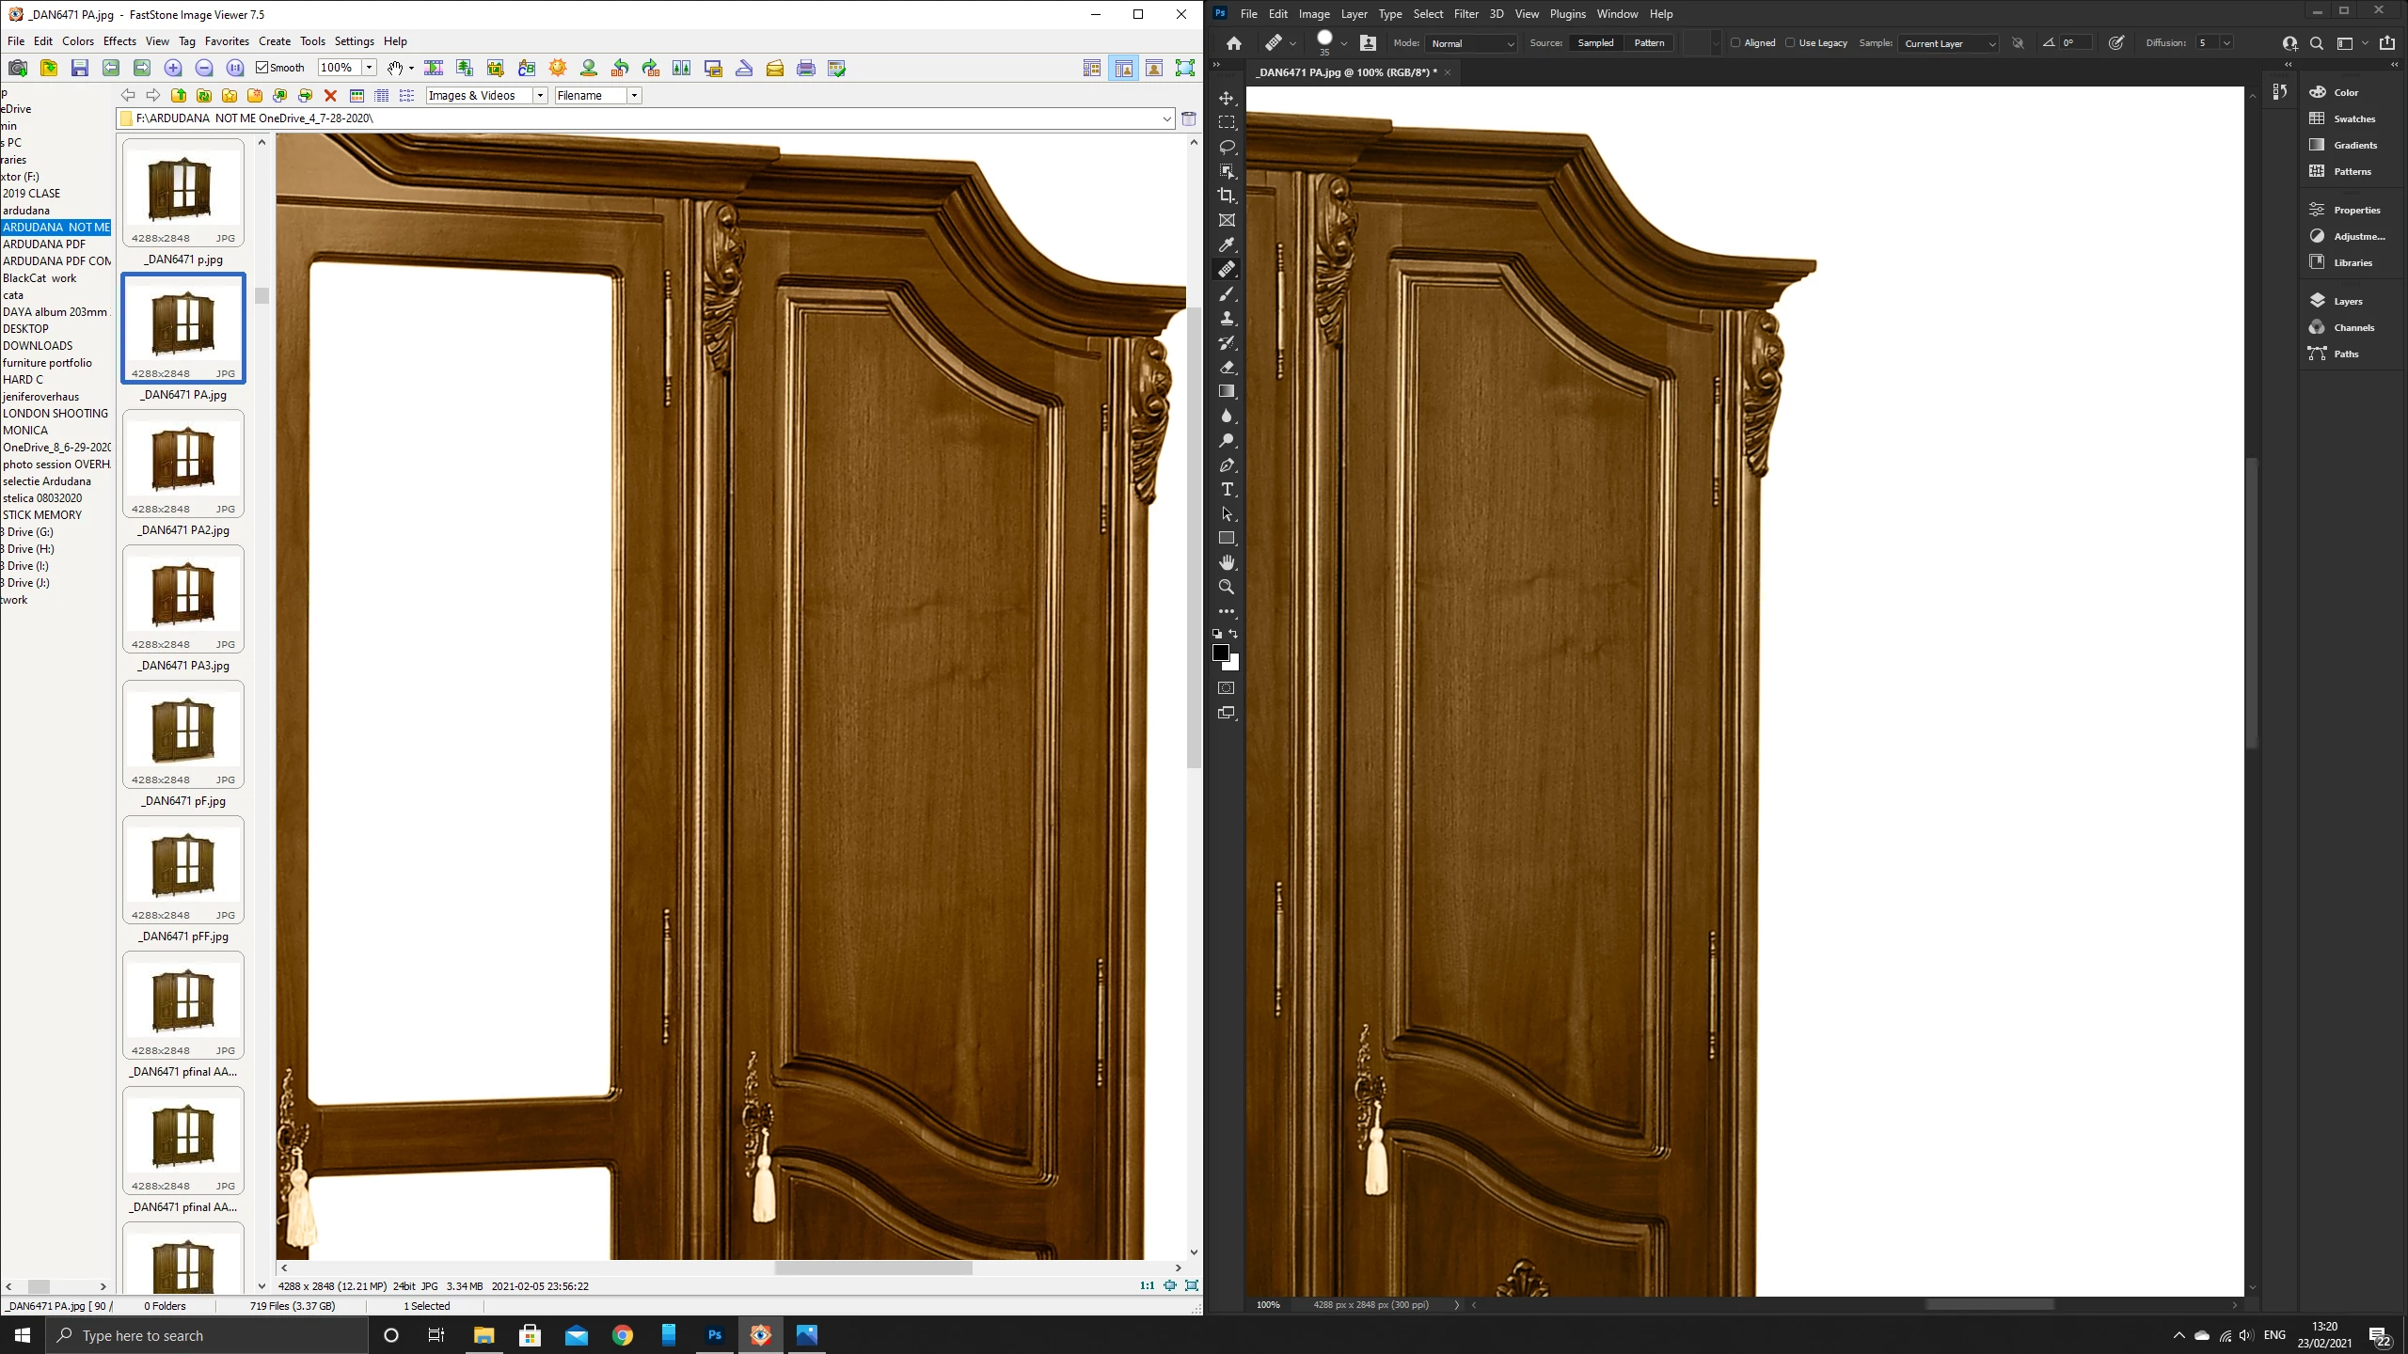Open the Filter menu in Photoshop

point(1465,14)
